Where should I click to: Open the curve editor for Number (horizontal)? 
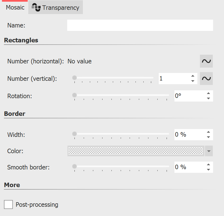tap(206, 61)
